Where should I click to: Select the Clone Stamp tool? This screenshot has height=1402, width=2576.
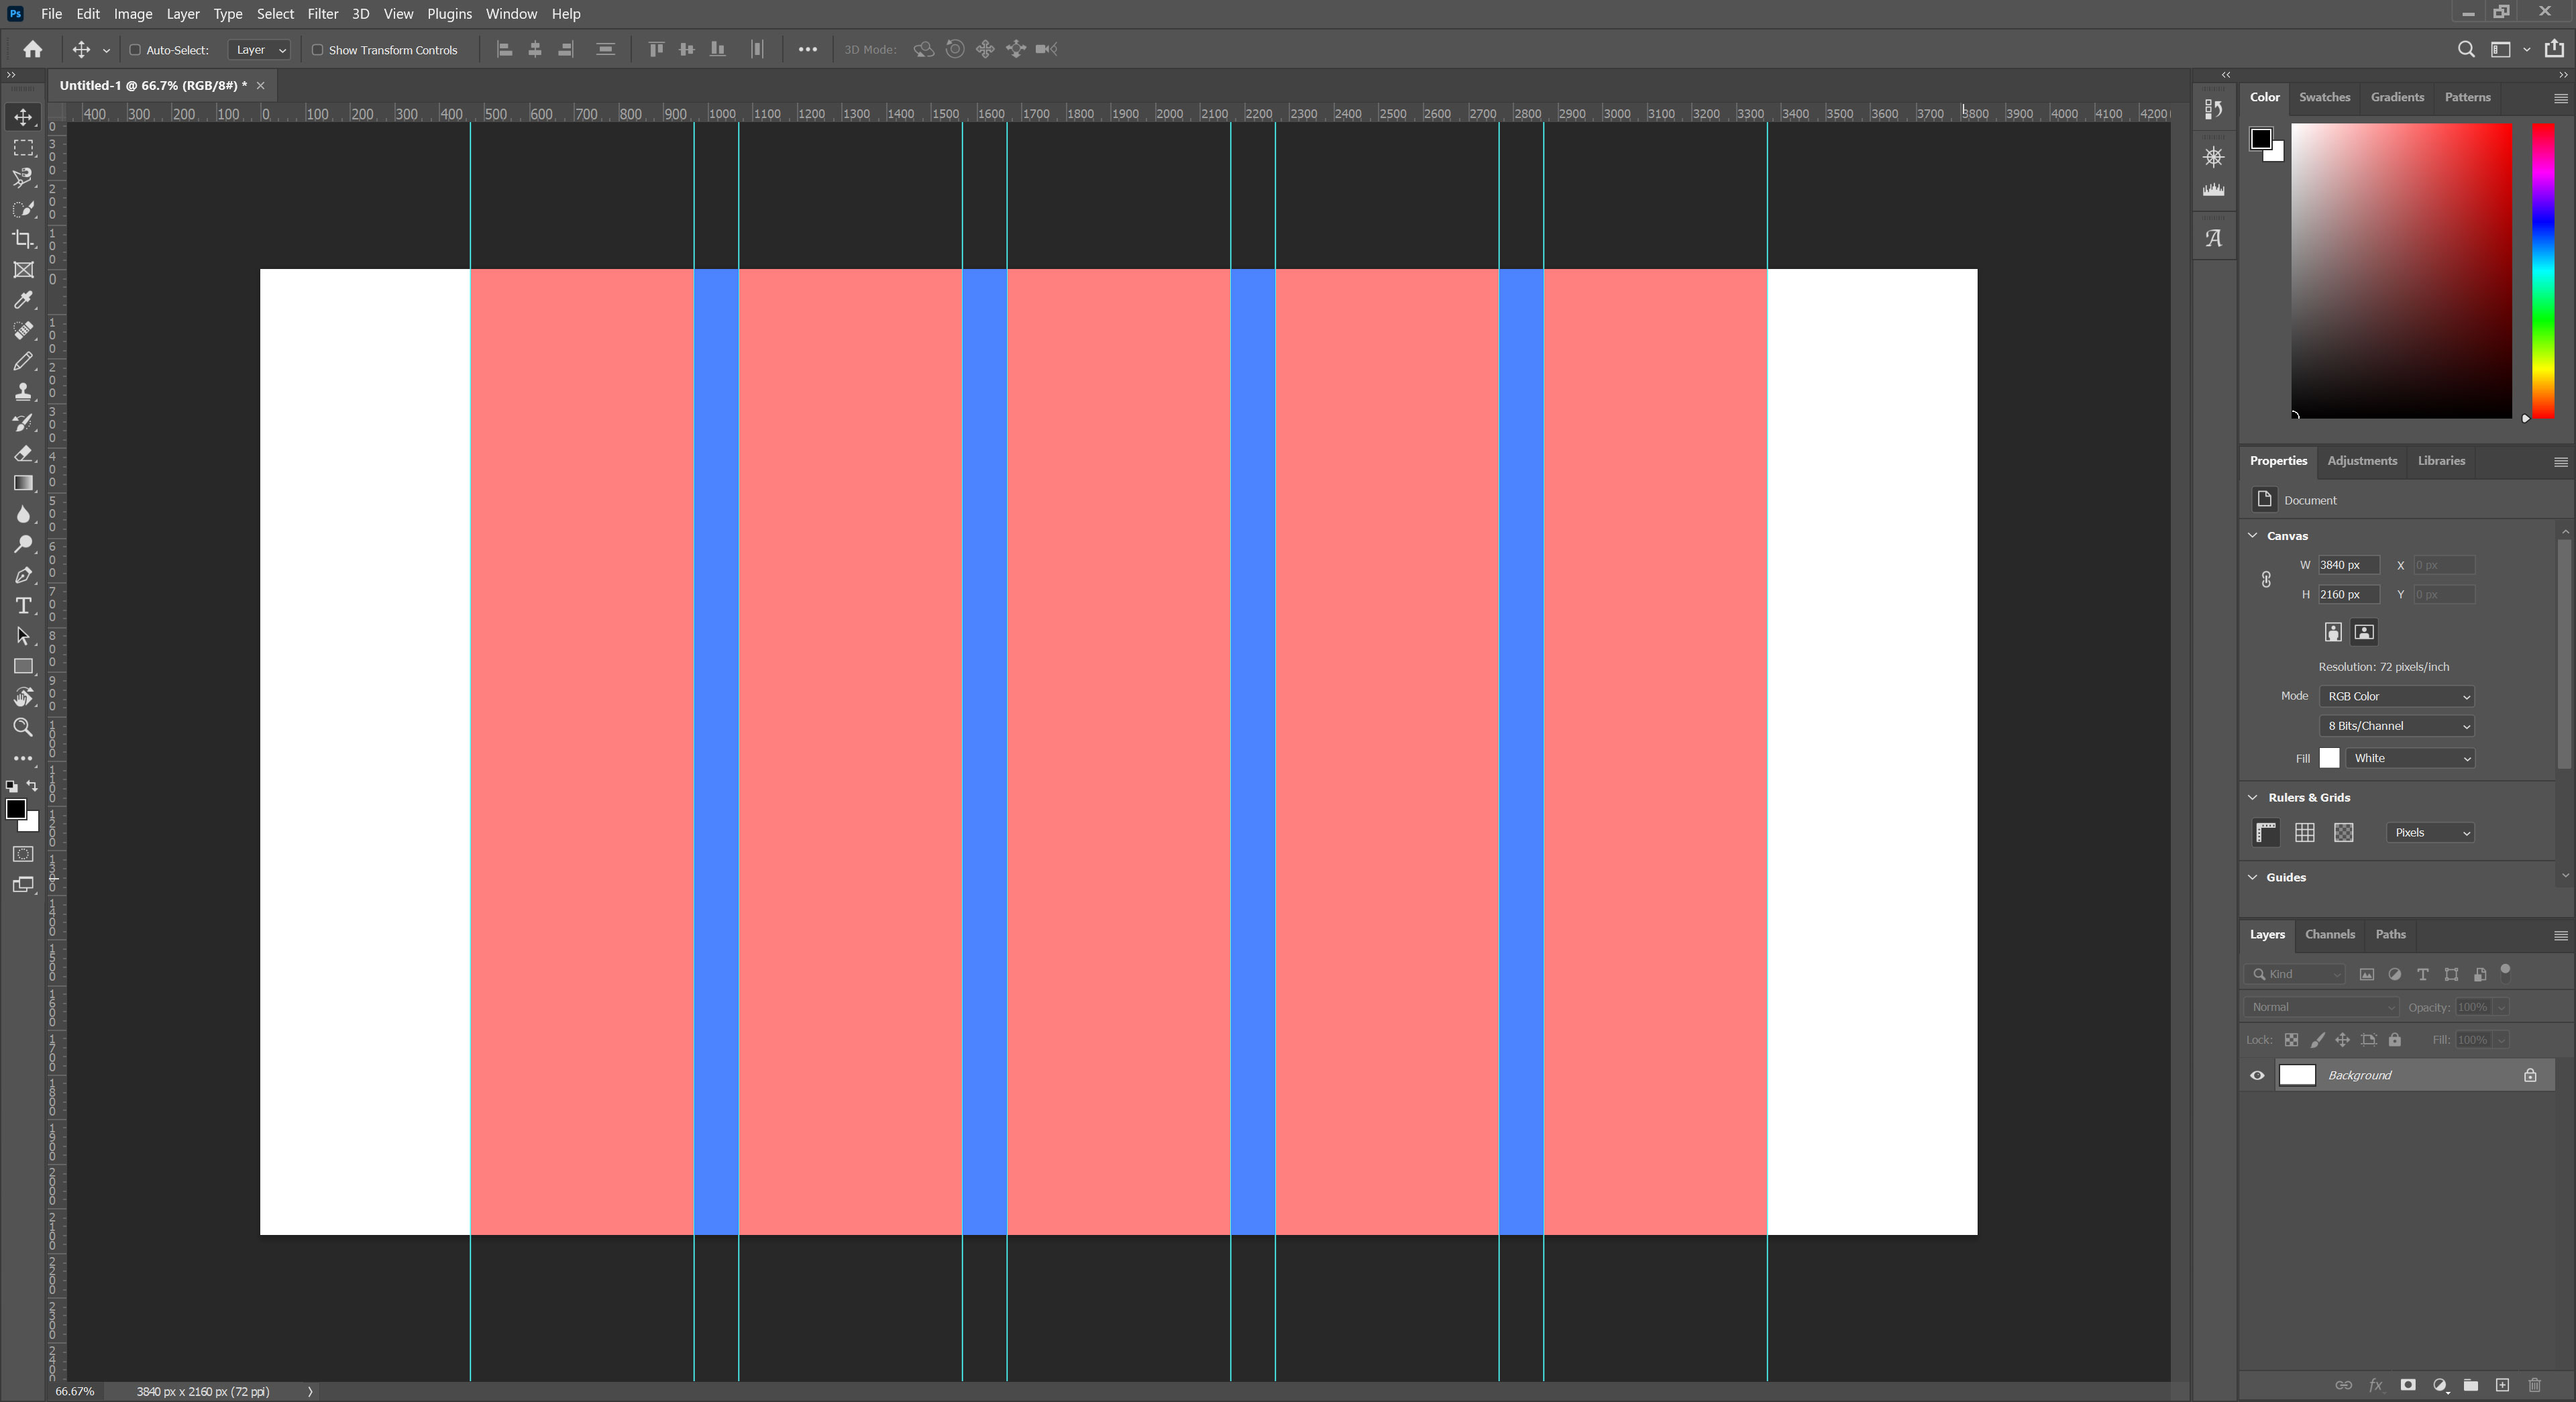tap(23, 392)
